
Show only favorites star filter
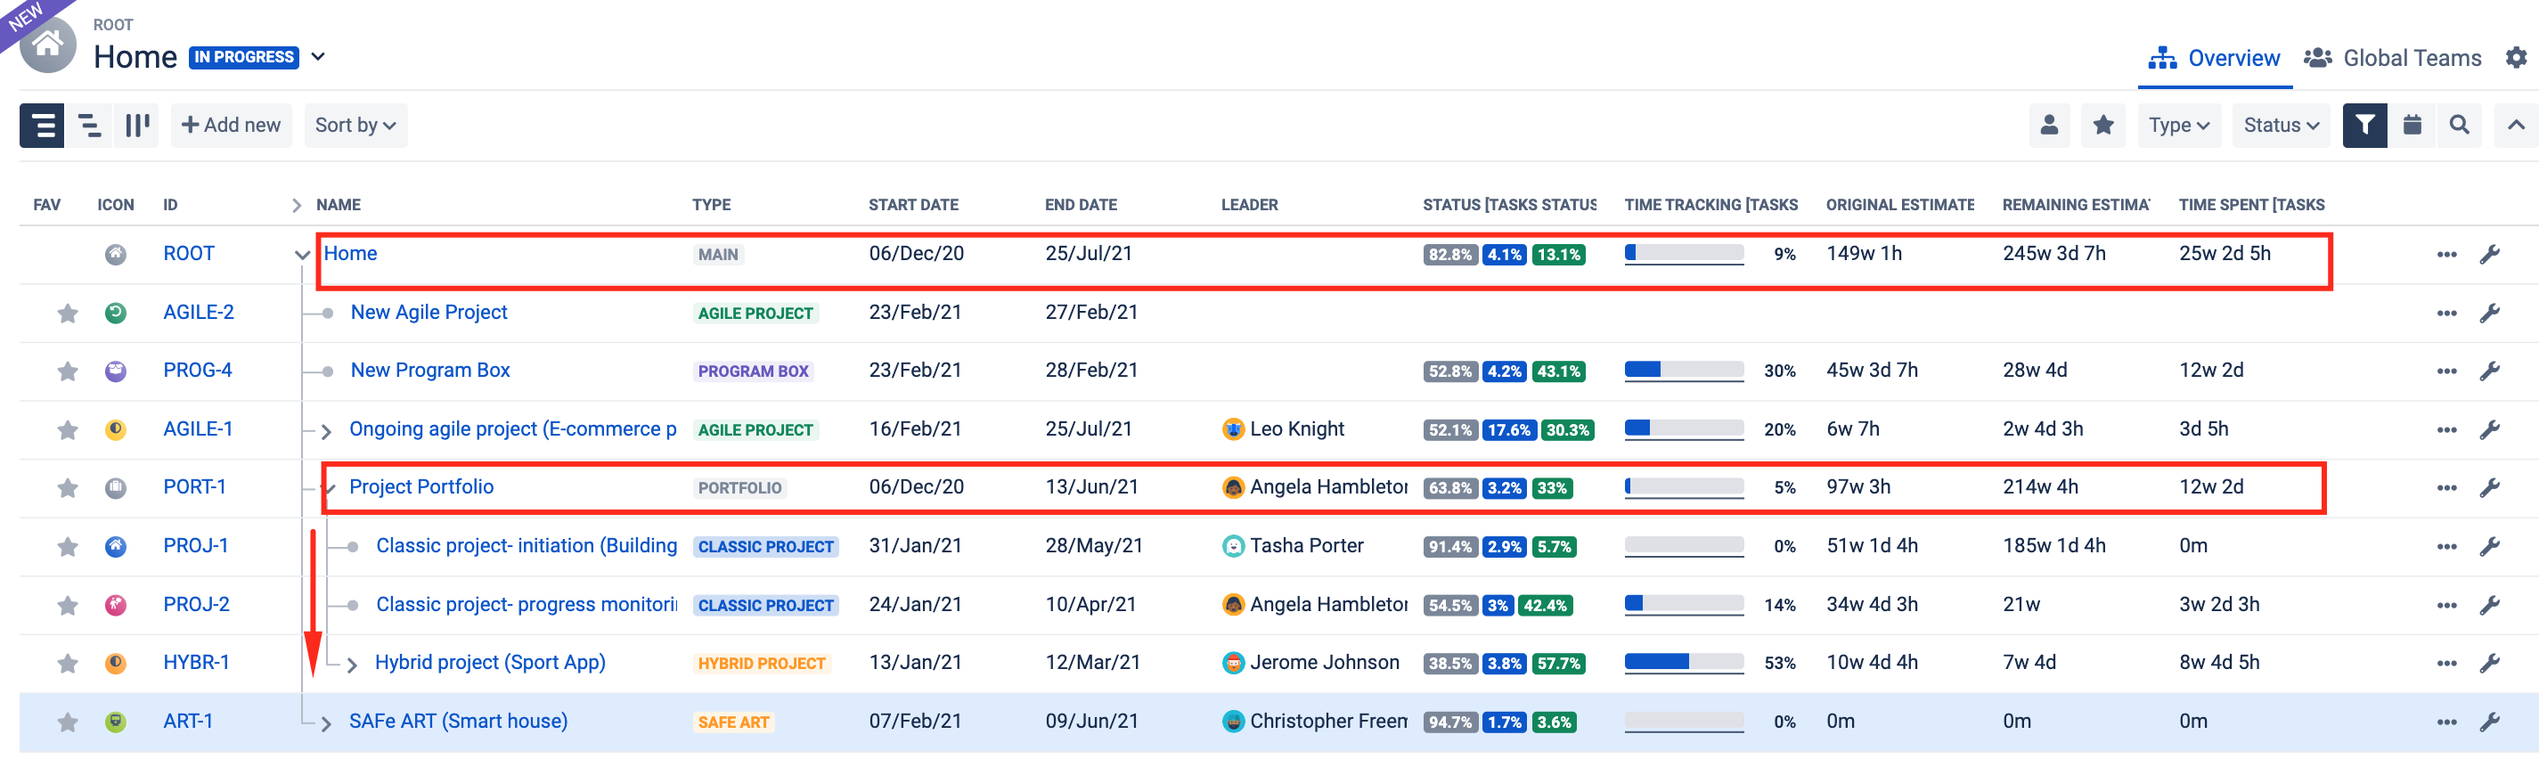pyautogui.click(x=2102, y=126)
